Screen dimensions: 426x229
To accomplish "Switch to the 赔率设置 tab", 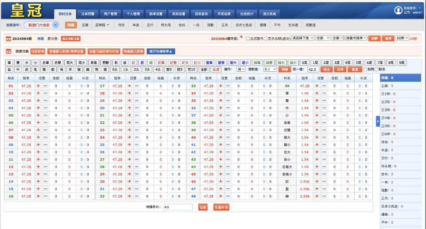I will point(155,14).
